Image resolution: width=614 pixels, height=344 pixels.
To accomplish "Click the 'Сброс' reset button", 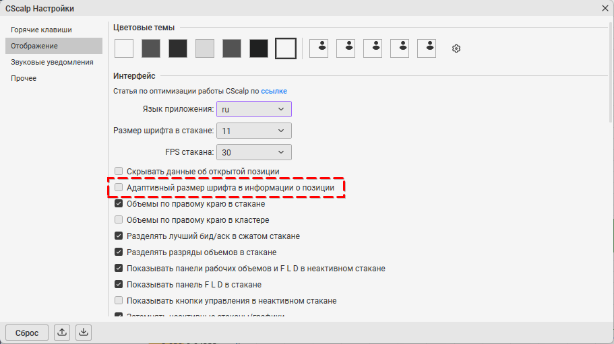I will (27, 332).
